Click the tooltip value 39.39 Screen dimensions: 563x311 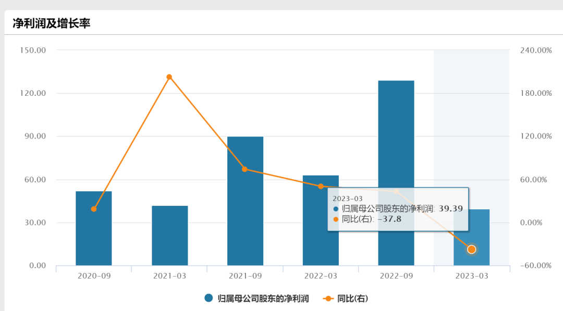[451, 208]
